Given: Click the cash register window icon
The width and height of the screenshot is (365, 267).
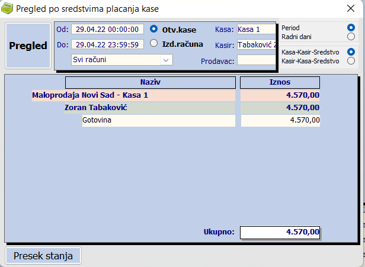Looking at the screenshot, I should tap(7, 9).
